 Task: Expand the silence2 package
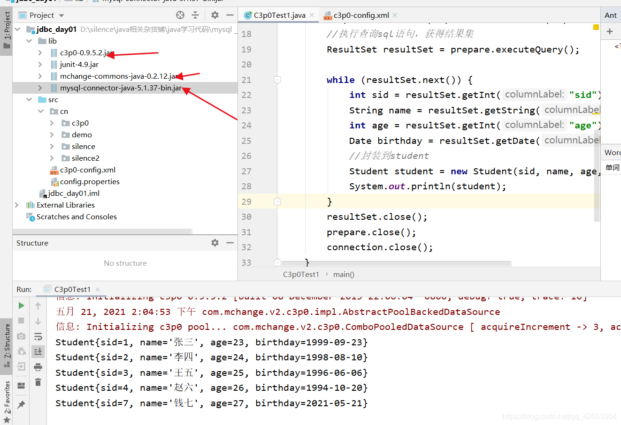(x=52, y=158)
